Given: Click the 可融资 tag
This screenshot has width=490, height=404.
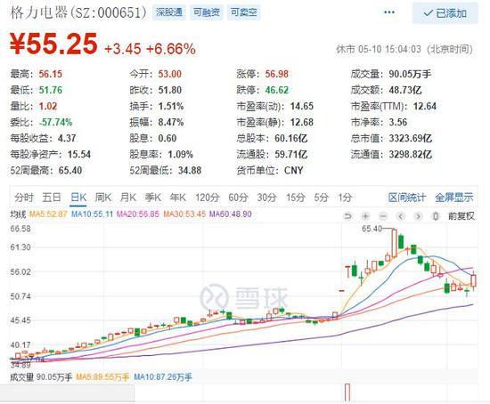Looking at the screenshot, I should (207, 12).
